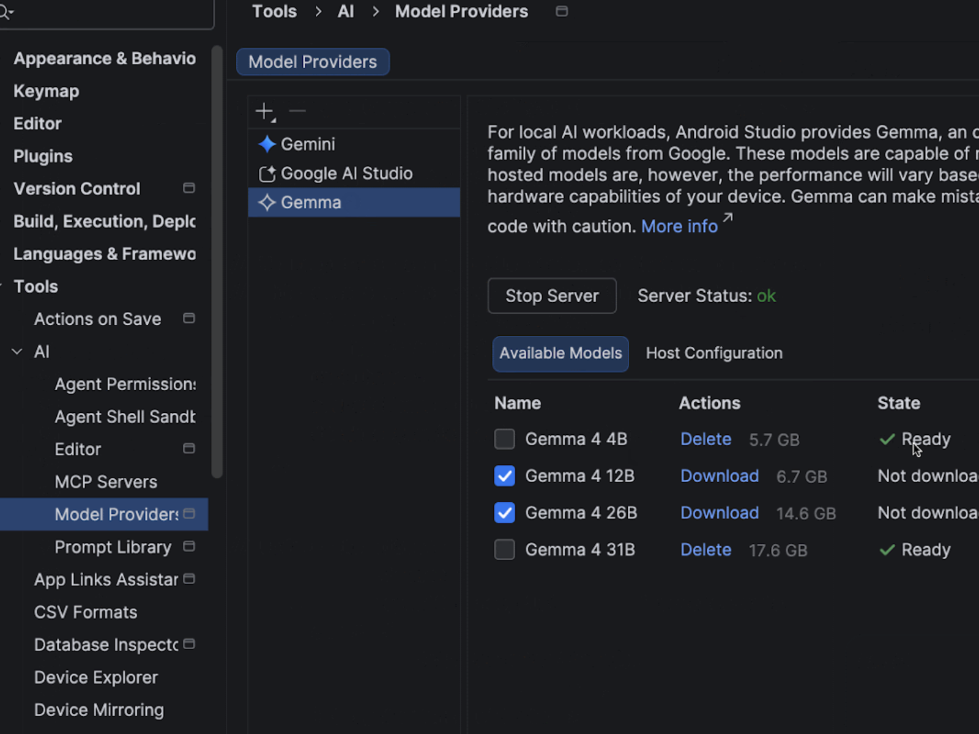Open Agent Shell Sandbox settings
This screenshot has width=979, height=734.
point(125,417)
